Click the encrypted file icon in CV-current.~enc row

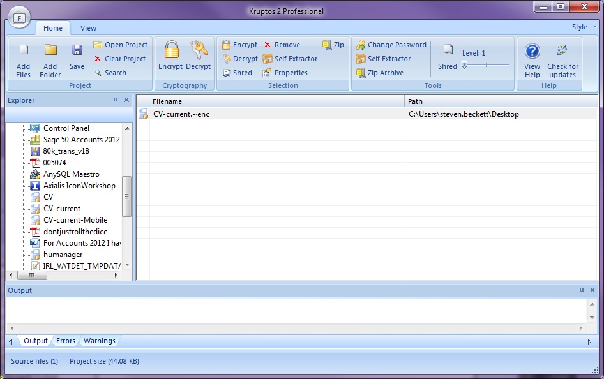point(143,114)
